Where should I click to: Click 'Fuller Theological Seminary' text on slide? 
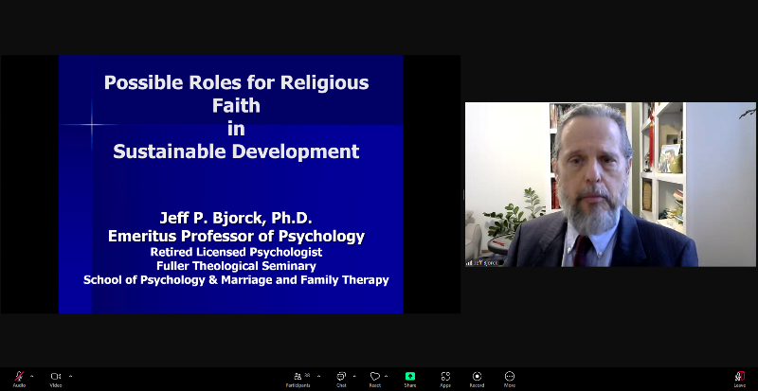coord(236,266)
